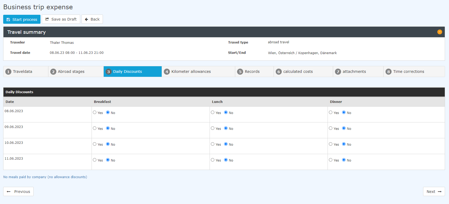The width and height of the screenshot is (449, 204).
Task: Open the Abroad stages step tab
Action: click(x=76, y=72)
